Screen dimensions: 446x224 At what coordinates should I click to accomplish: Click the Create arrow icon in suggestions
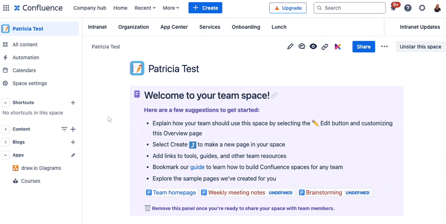193,145
